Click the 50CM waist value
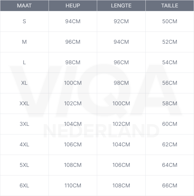 [x=170, y=21]
